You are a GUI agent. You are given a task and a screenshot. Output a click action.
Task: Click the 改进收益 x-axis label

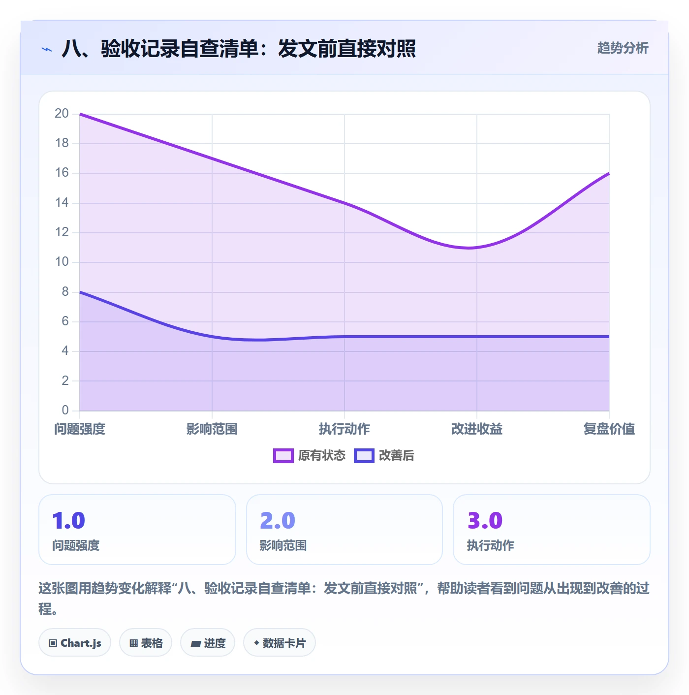pyautogui.click(x=477, y=429)
